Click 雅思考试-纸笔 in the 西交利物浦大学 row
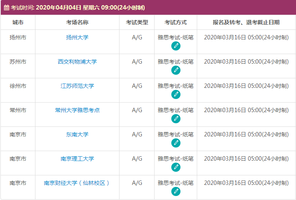The width and height of the screenshot is (296, 200). [x=176, y=62]
